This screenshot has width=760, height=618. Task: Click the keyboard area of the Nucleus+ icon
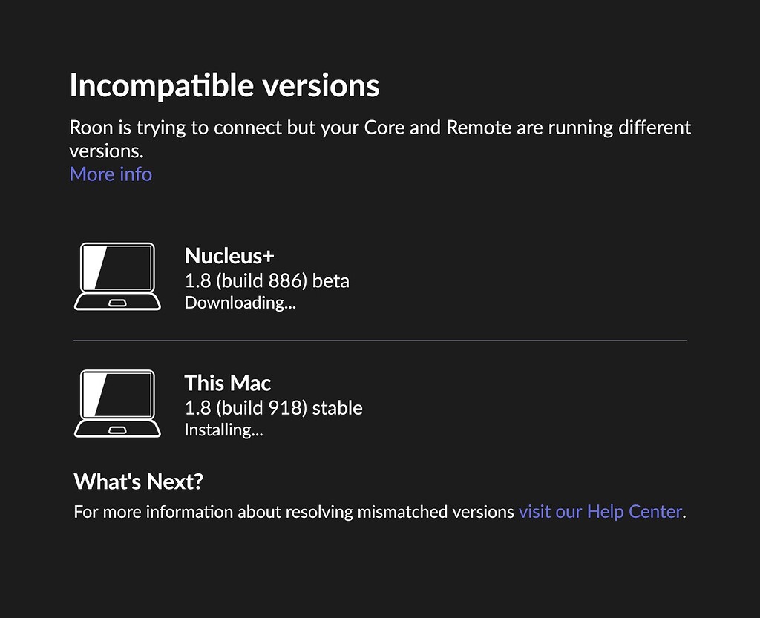[x=117, y=303]
